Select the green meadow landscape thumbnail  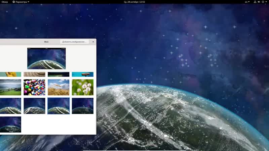10,87
